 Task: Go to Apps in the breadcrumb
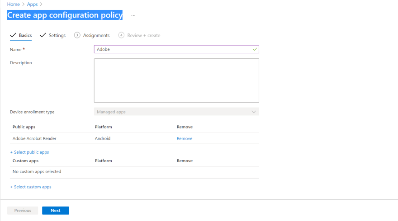(32, 5)
